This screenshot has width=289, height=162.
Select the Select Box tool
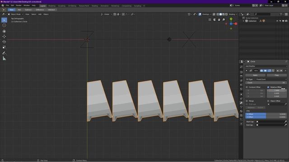click(x=4, y=20)
